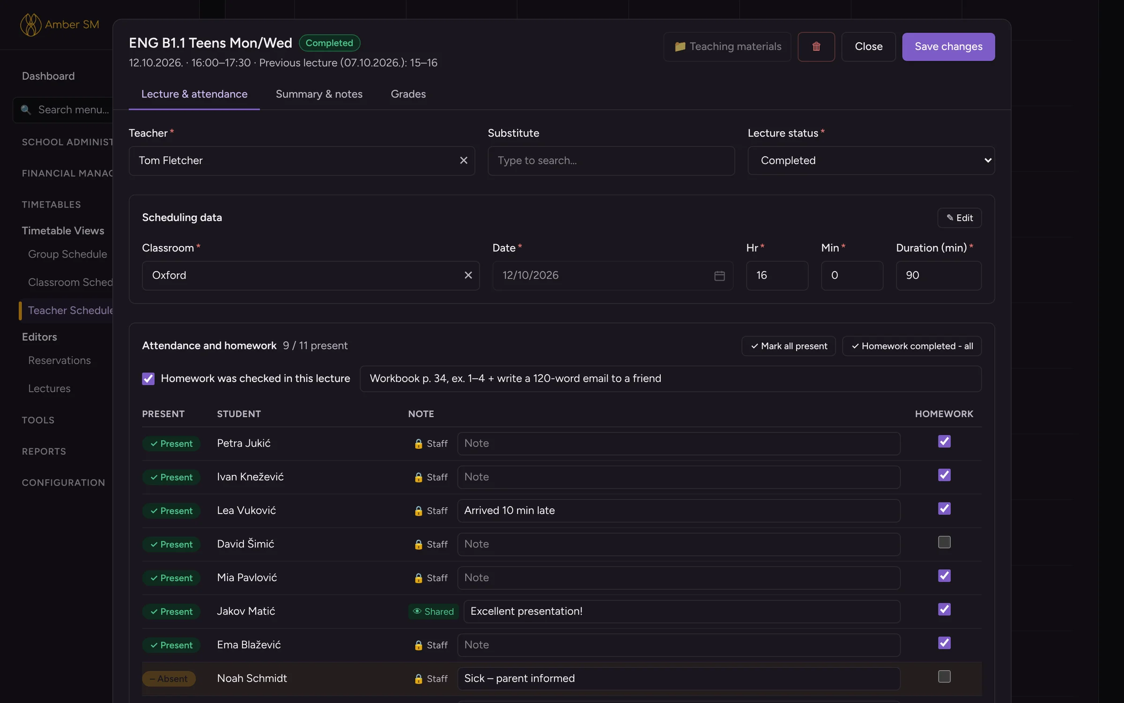Click the search menu magnifier icon
This screenshot has height=703, width=1124.
click(x=26, y=110)
